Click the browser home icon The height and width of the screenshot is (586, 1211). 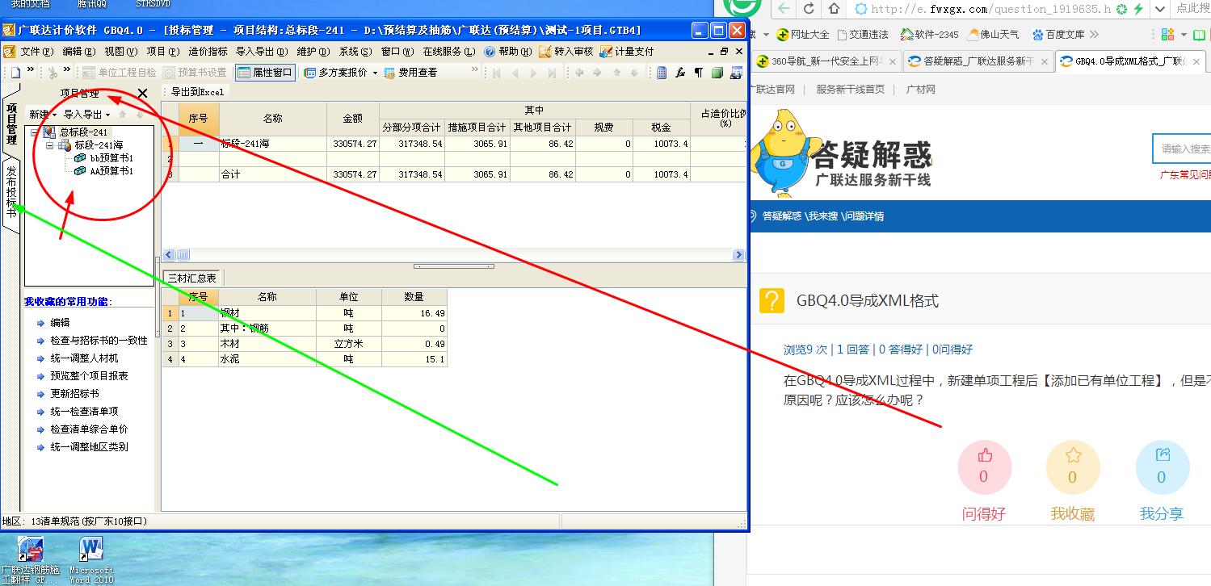click(835, 9)
